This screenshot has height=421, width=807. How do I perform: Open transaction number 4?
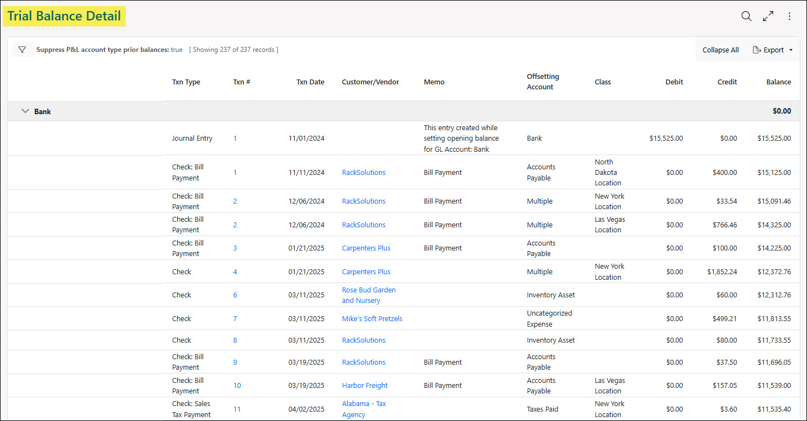click(x=235, y=271)
